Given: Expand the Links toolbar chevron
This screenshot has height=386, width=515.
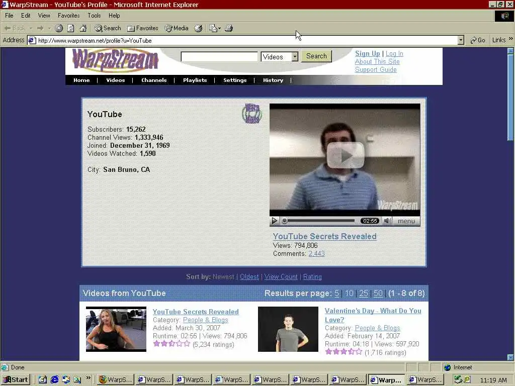Looking at the screenshot, I should pyautogui.click(x=511, y=39).
